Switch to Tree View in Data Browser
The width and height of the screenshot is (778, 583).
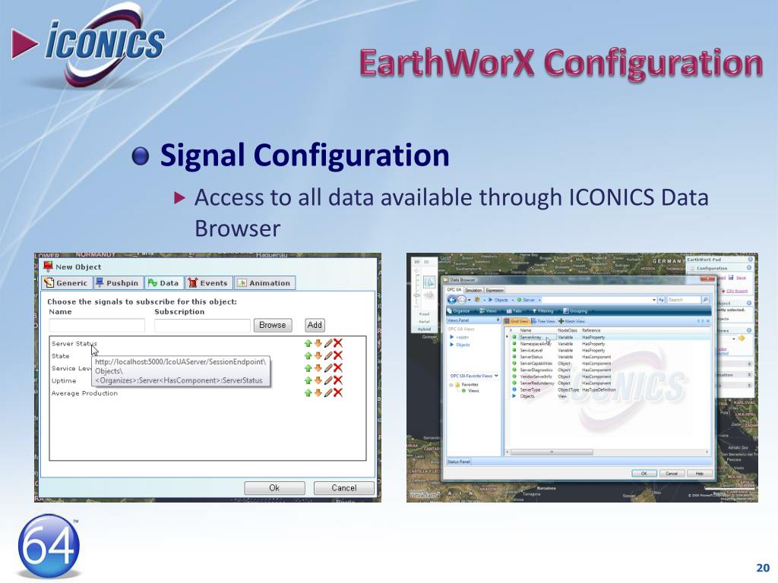point(543,321)
